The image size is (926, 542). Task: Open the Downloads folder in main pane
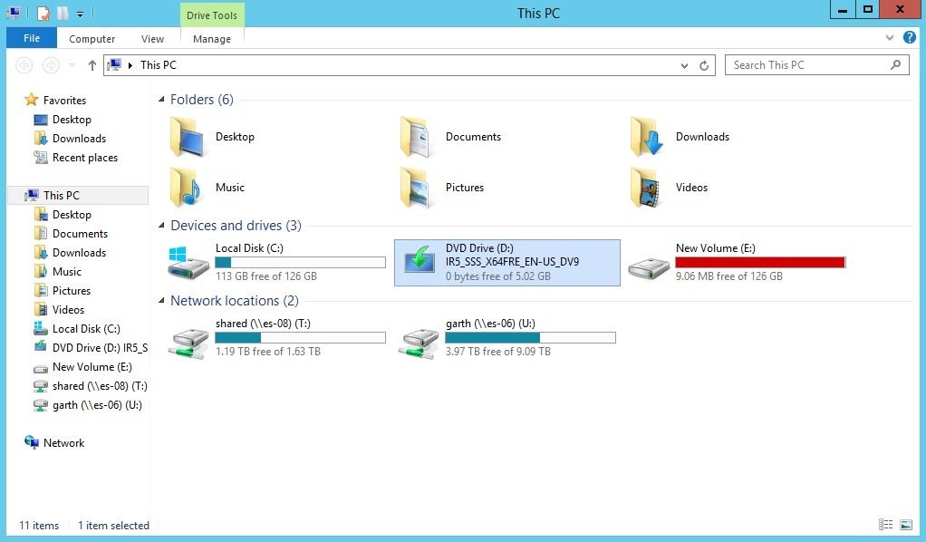coord(680,137)
